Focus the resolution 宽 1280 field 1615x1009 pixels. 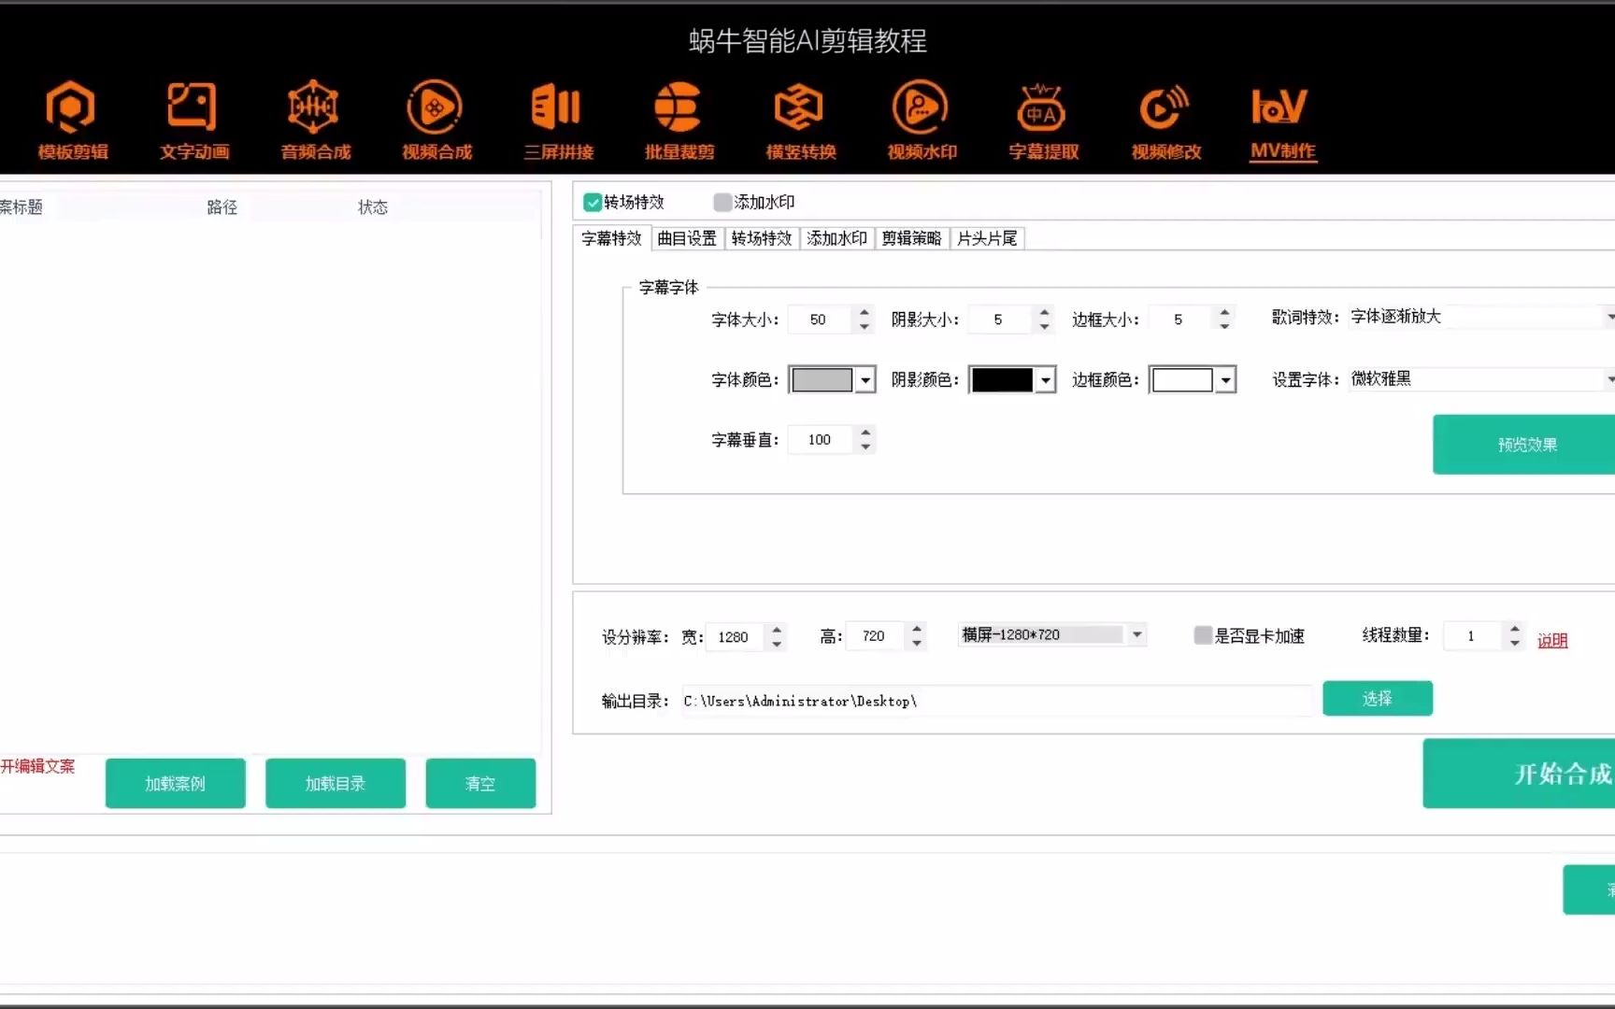click(x=736, y=636)
